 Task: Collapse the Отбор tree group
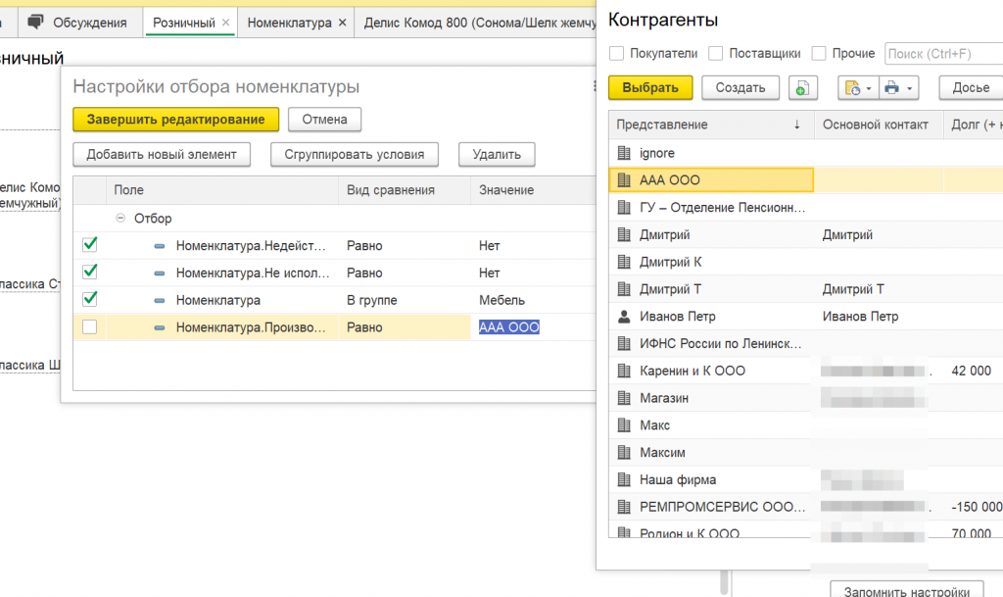click(x=120, y=219)
